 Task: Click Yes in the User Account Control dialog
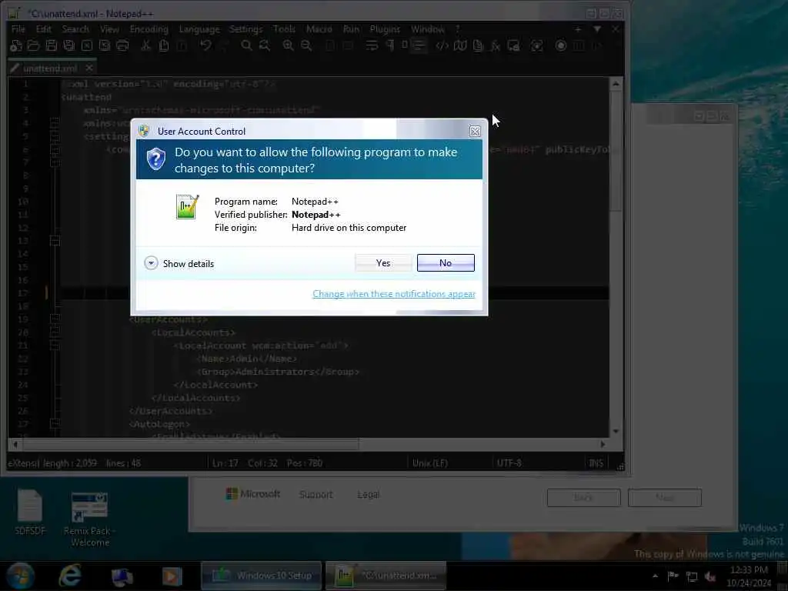pos(383,263)
